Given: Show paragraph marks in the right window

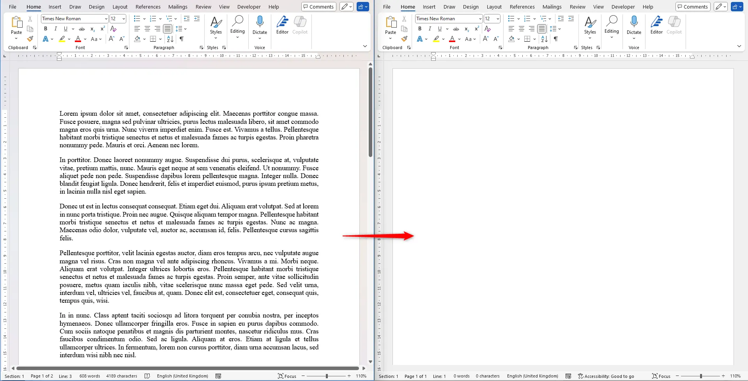Looking at the screenshot, I should tap(556, 39).
